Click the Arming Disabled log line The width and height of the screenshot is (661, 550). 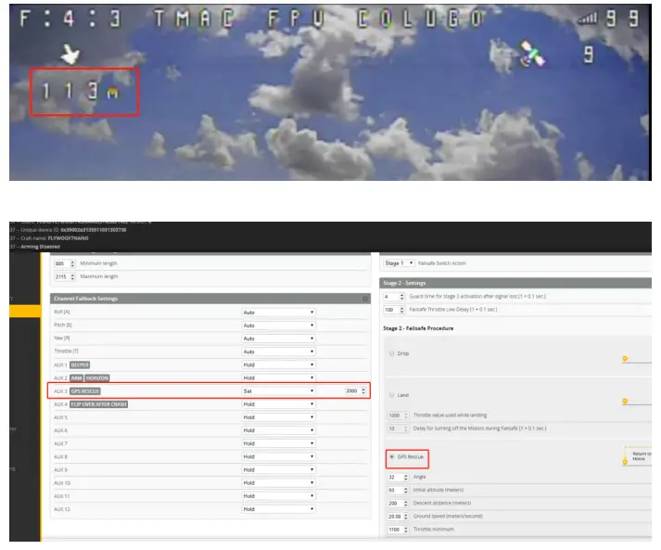[34, 247]
